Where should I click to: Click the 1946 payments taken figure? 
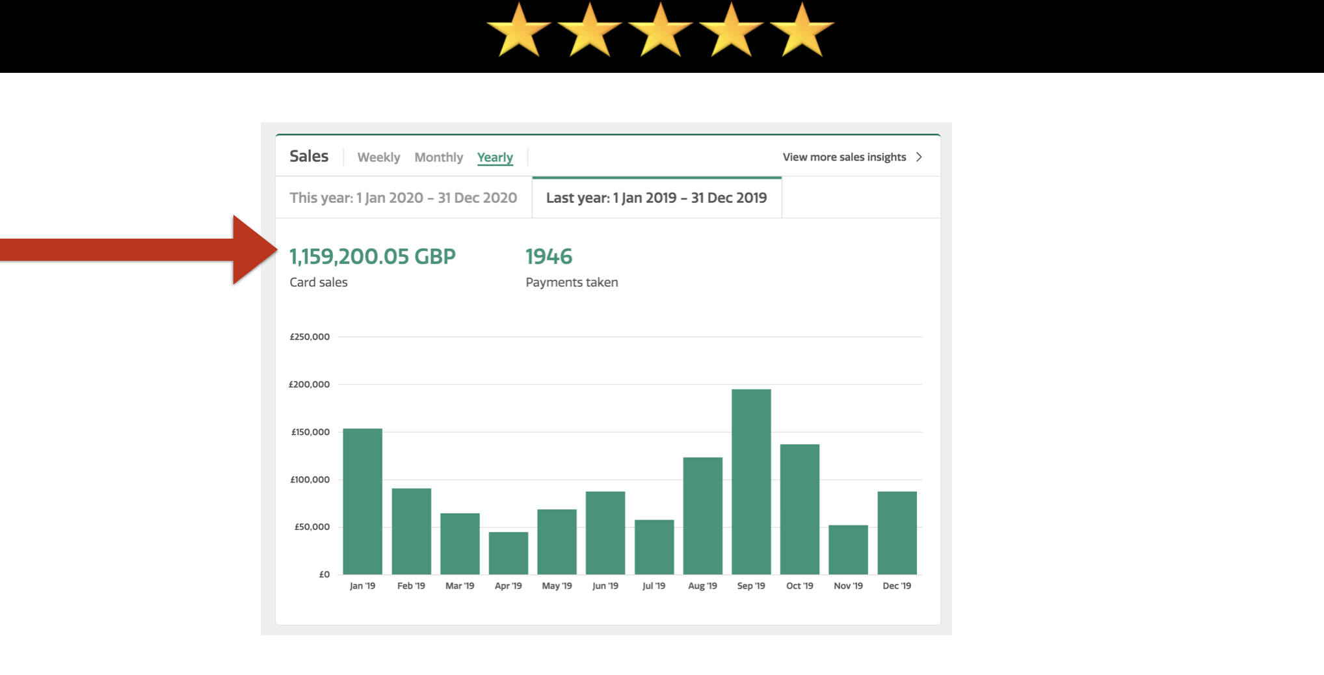pos(548,256)
